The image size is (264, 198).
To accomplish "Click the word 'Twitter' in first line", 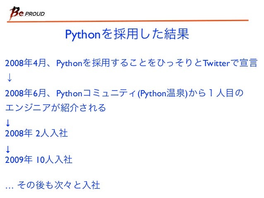I will point(216,63).
